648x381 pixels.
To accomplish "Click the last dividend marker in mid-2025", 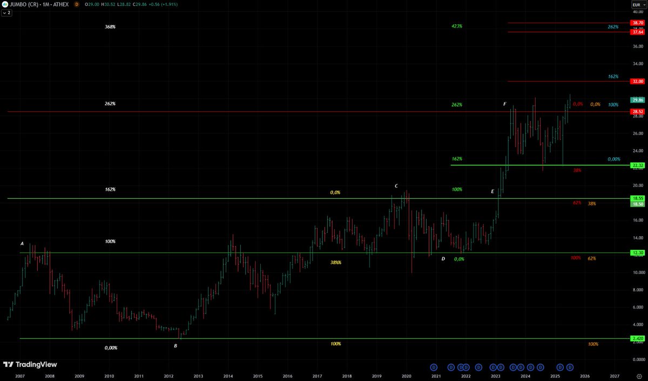I will (x=569, y=367).
